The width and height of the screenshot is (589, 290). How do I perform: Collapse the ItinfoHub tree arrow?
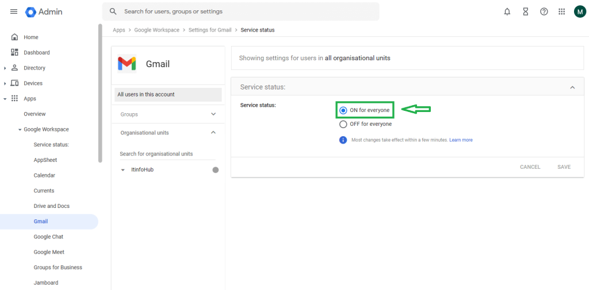(123, 170)
